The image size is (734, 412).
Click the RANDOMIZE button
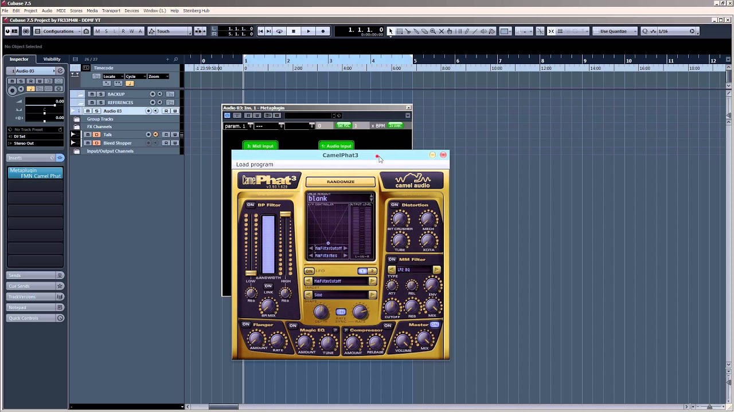coord(341,182)
